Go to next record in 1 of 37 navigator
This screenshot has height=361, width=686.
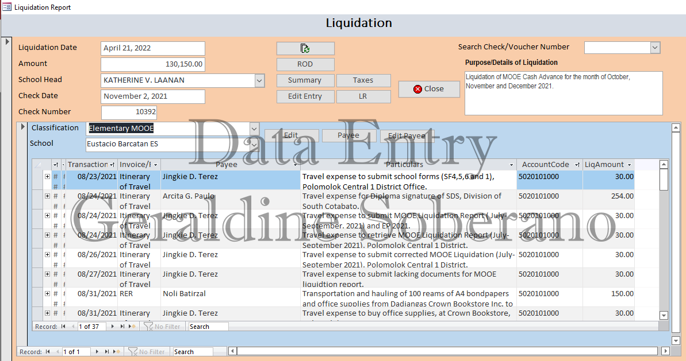coord(113,327)
